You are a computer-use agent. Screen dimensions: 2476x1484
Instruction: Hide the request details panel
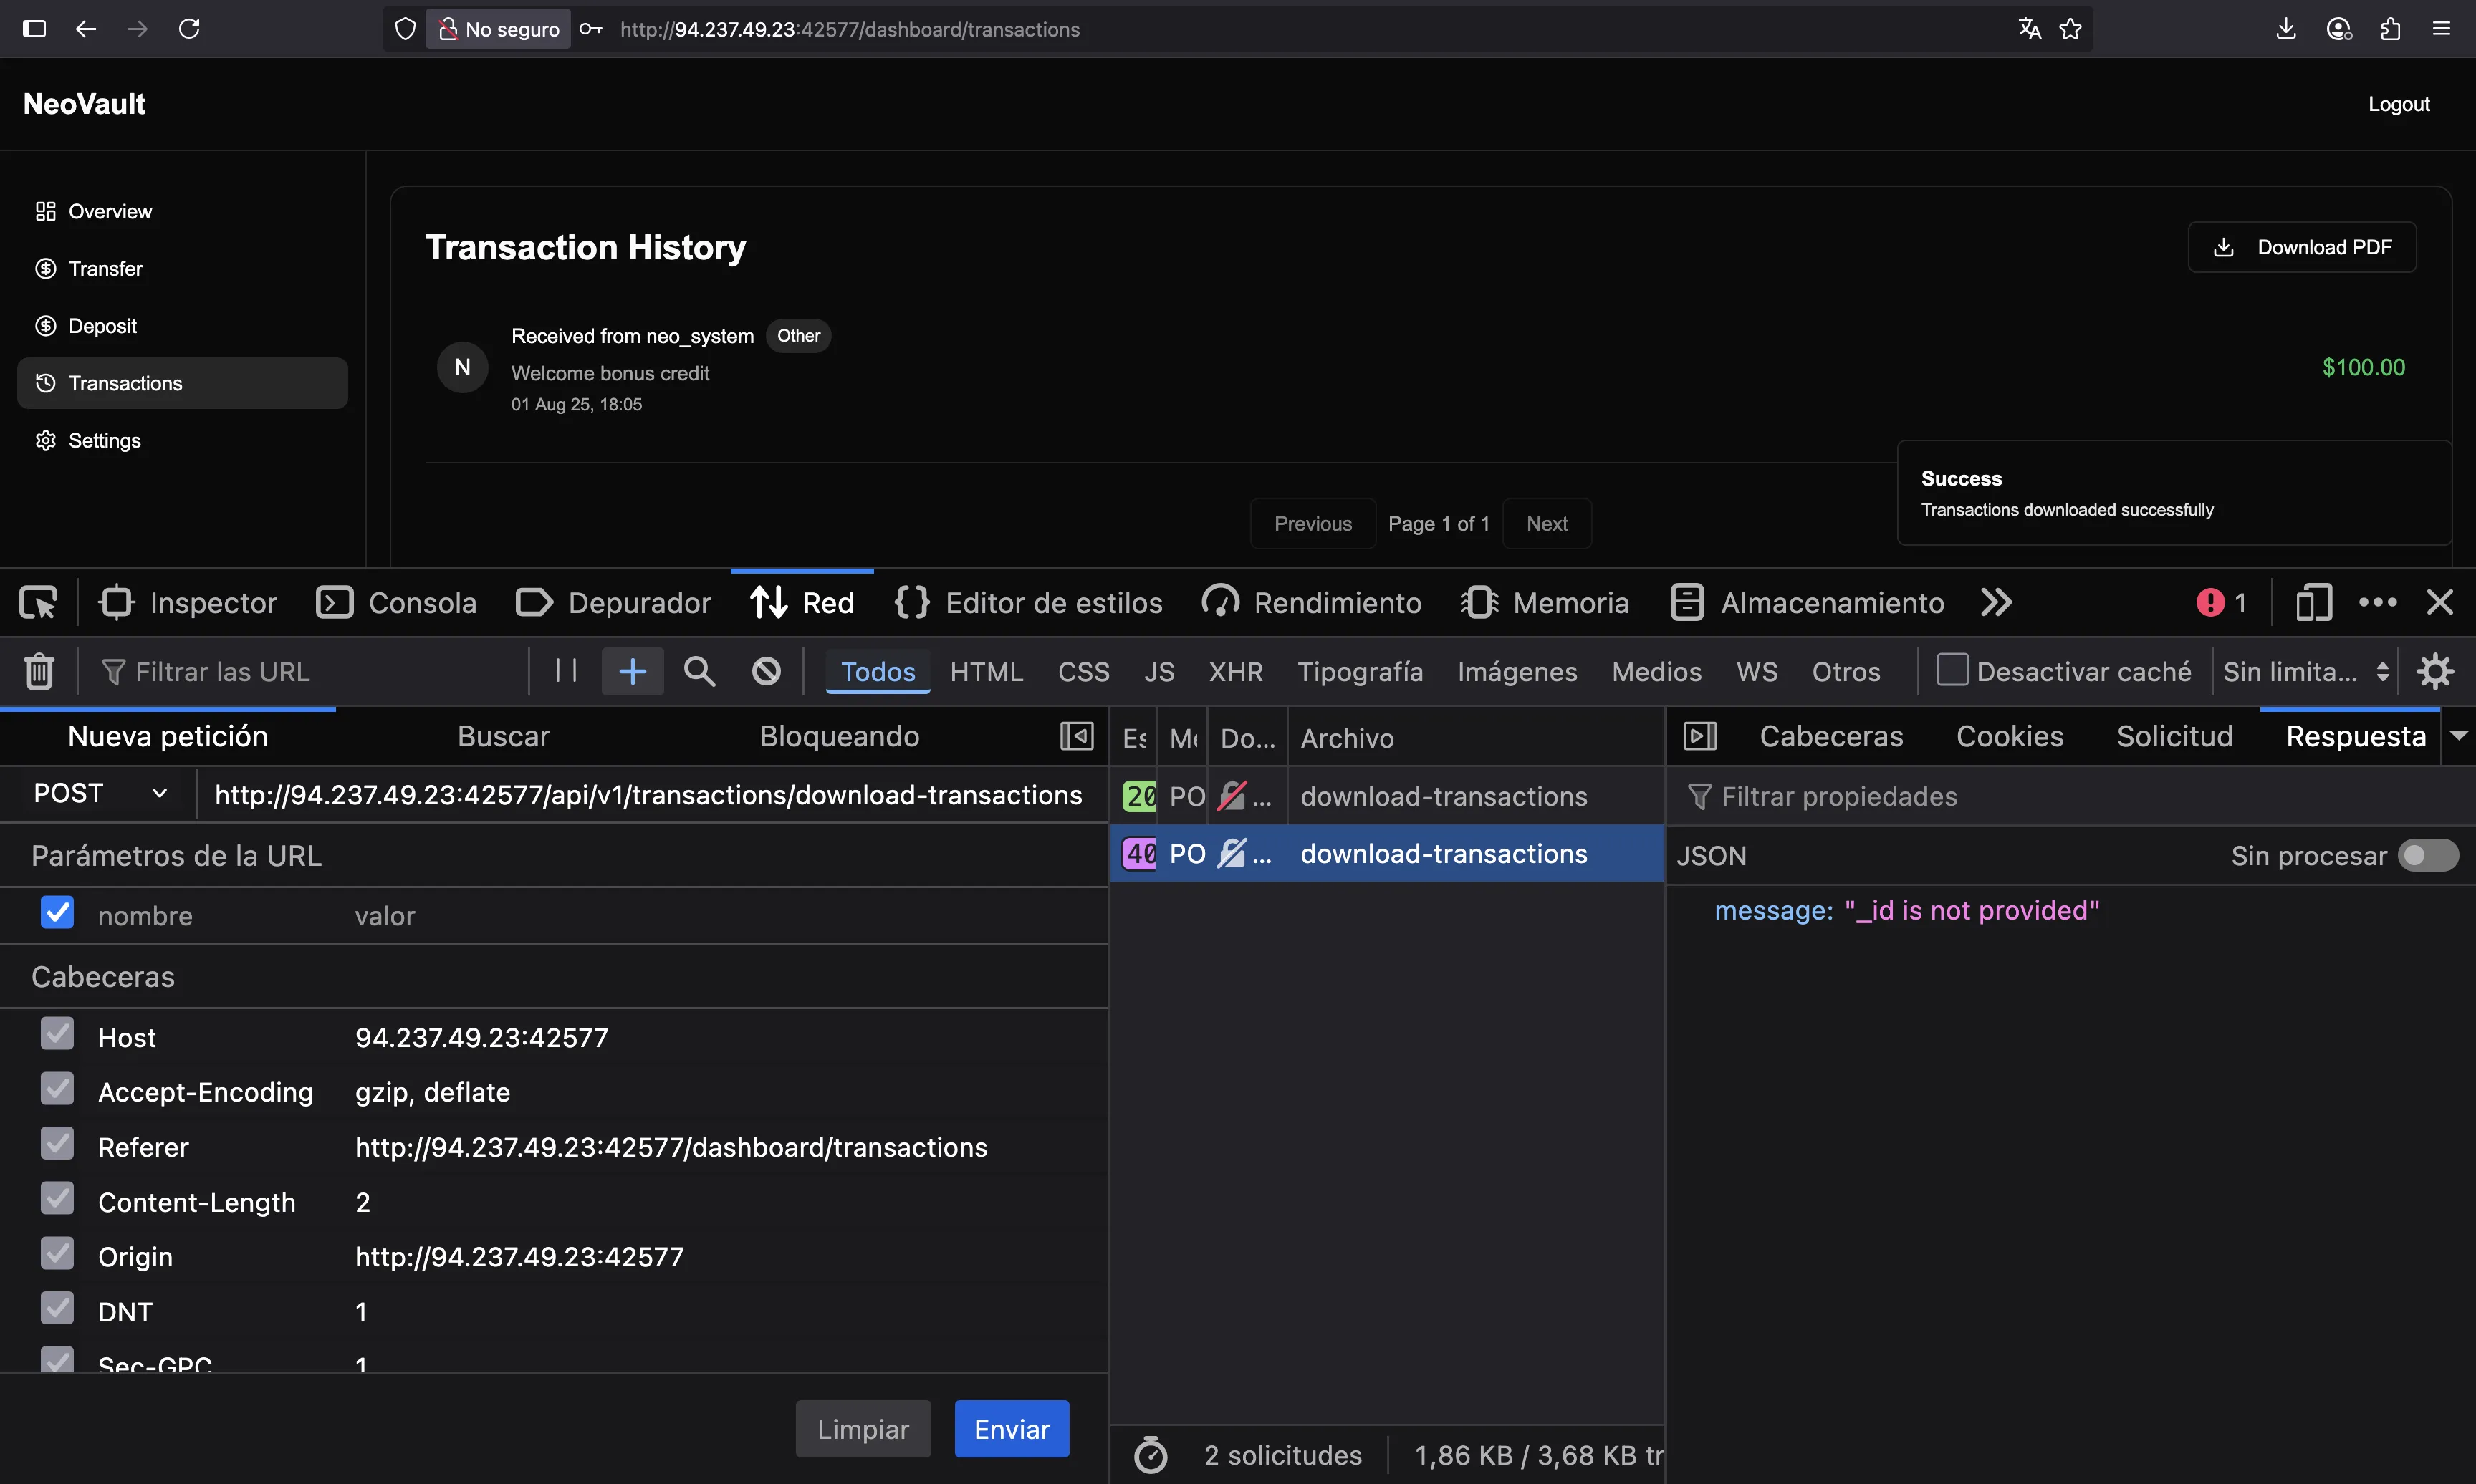(1700, 736)
